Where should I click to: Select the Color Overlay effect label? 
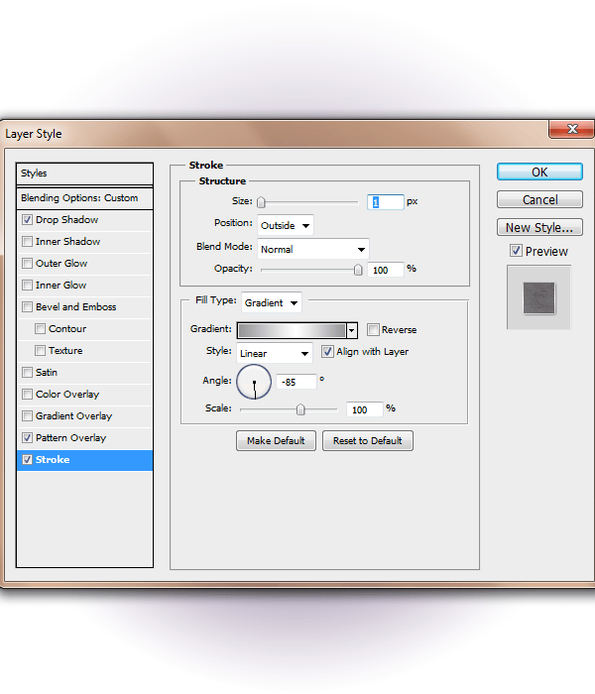point(67,394)
